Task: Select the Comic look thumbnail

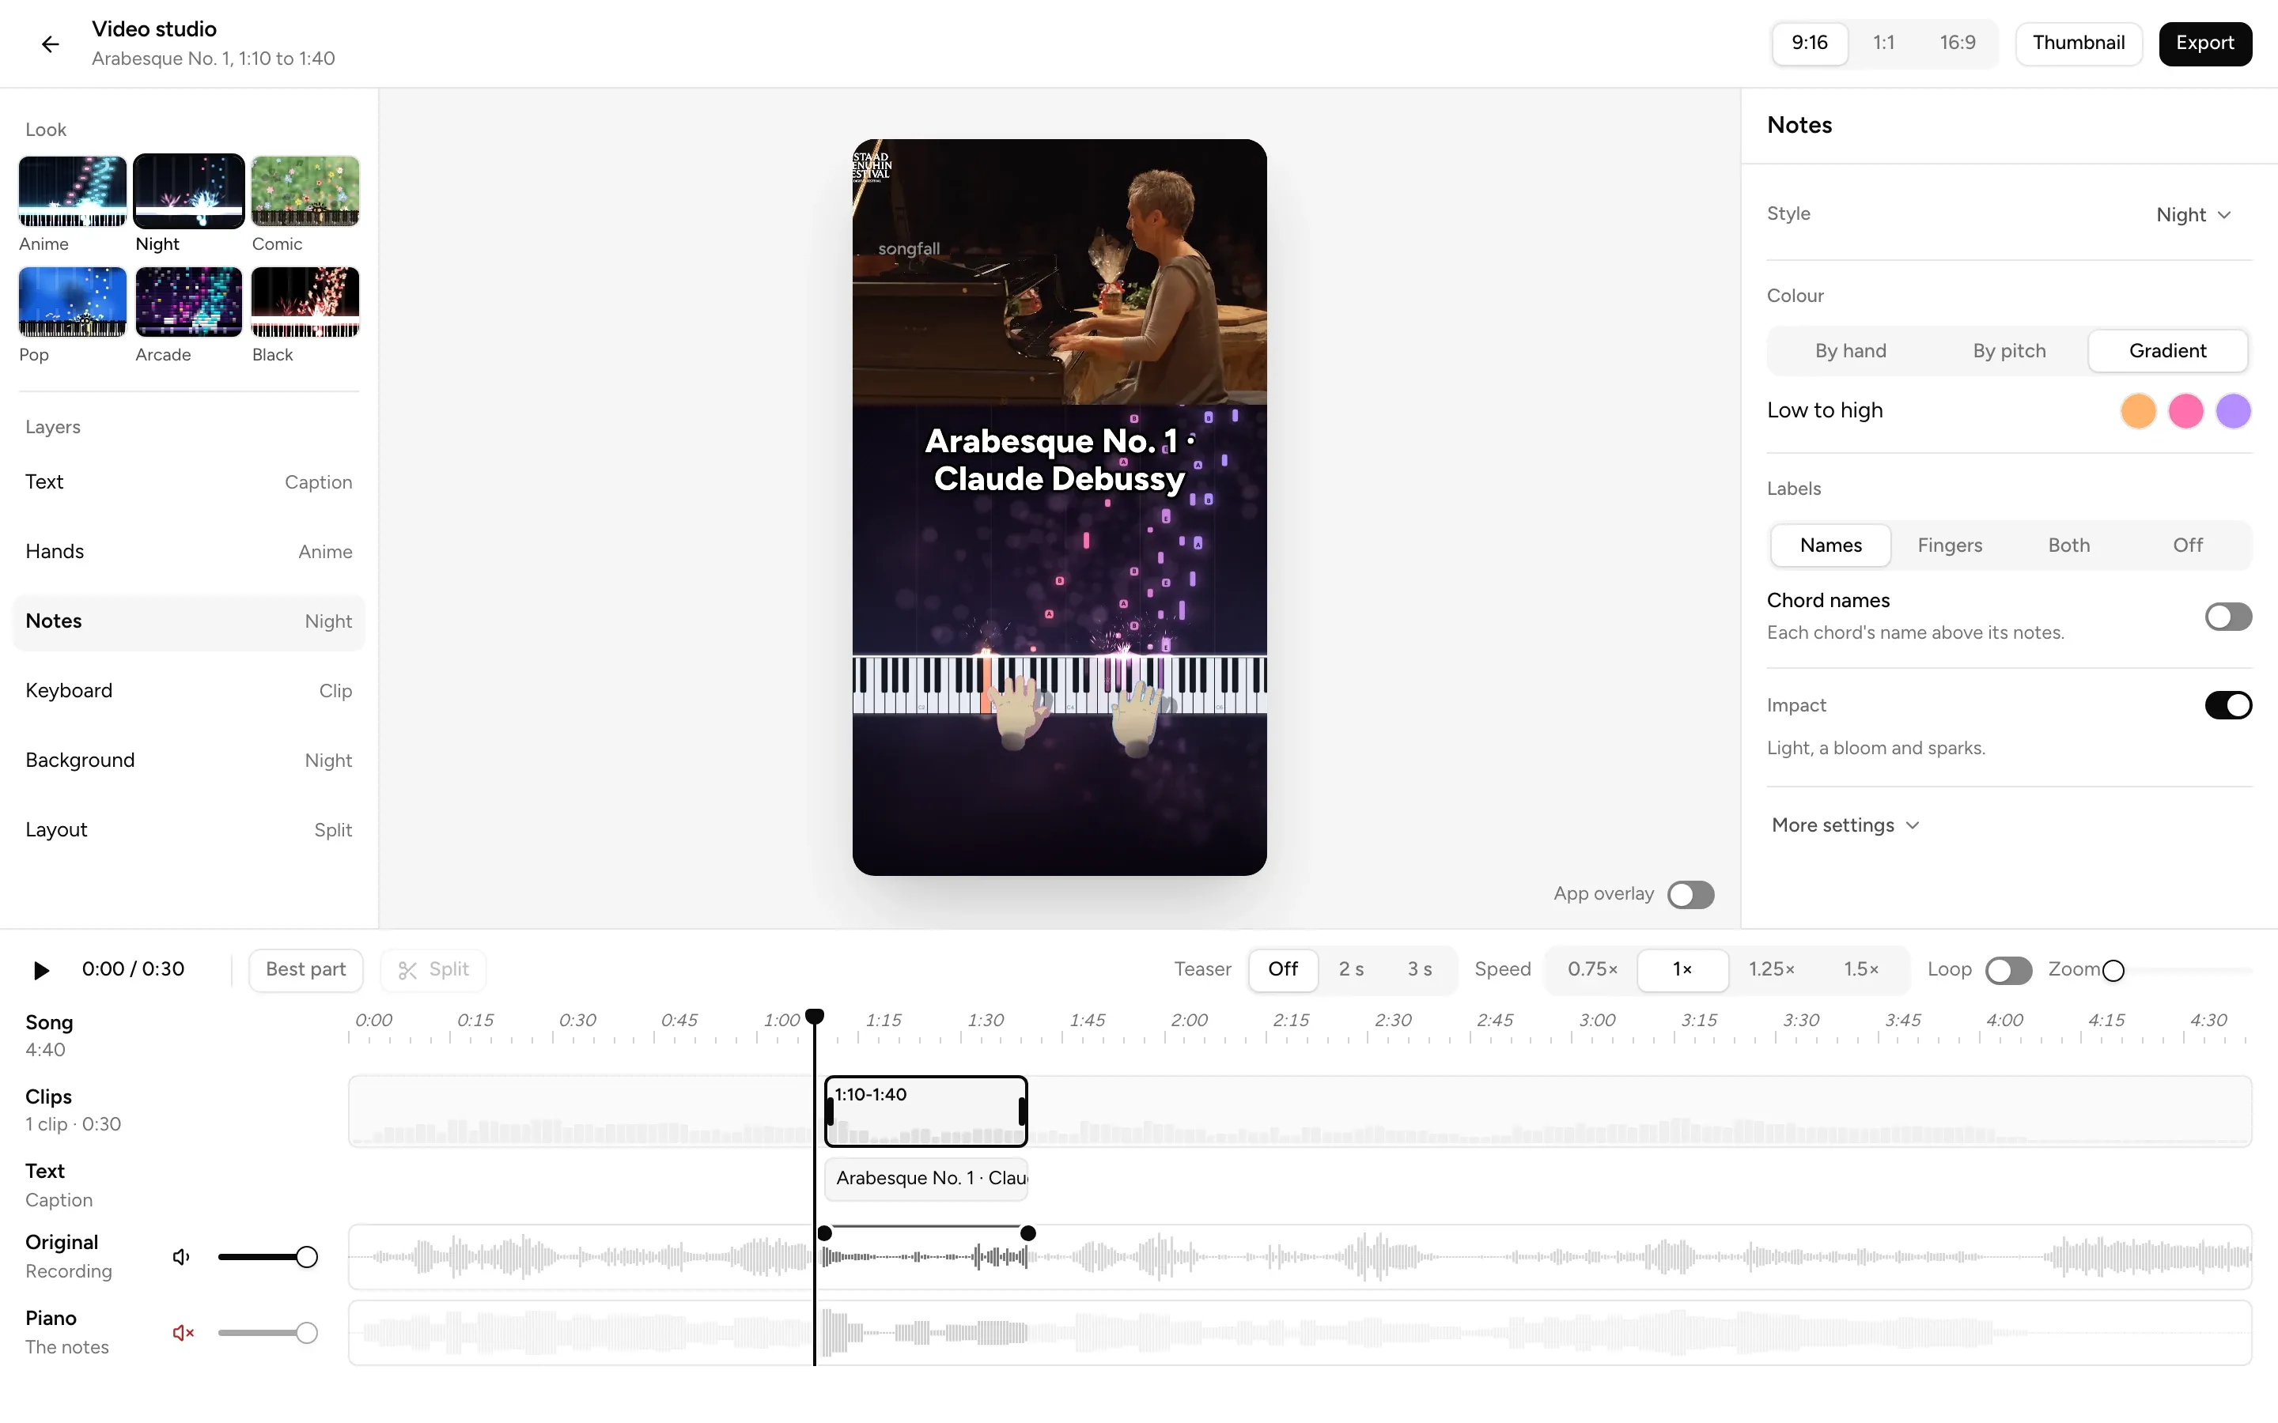Action: 305,192
